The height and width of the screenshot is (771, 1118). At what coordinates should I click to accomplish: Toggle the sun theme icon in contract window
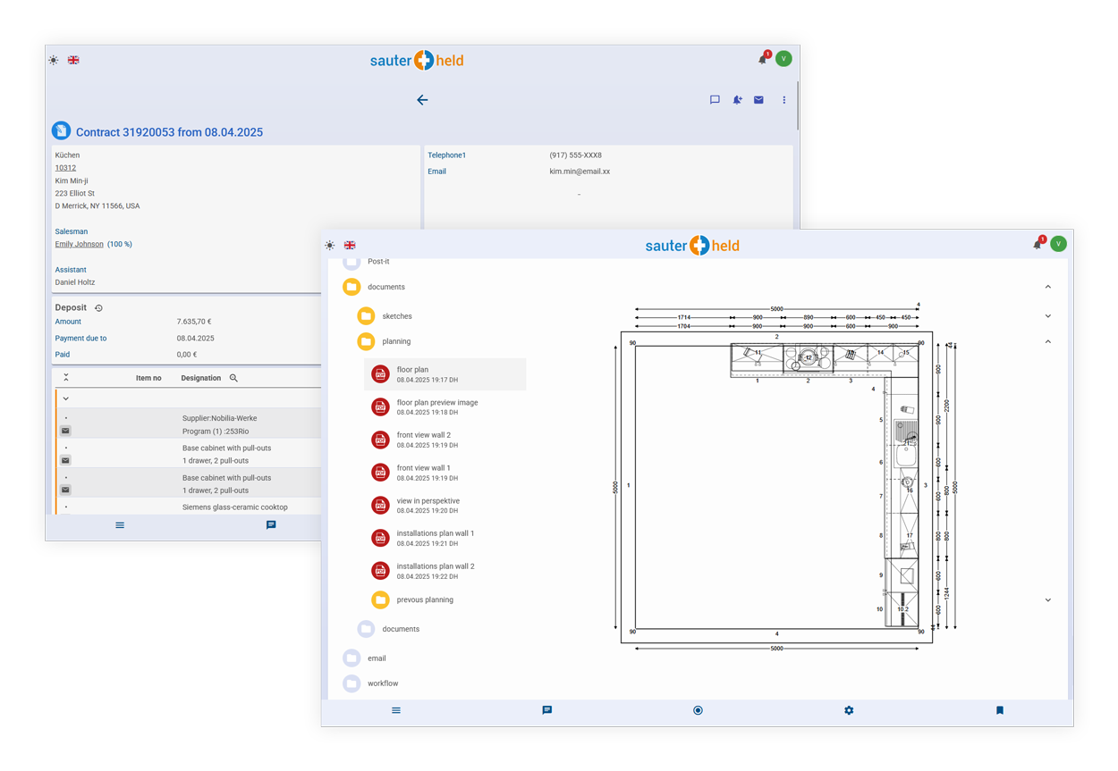[x=54, y=60]
